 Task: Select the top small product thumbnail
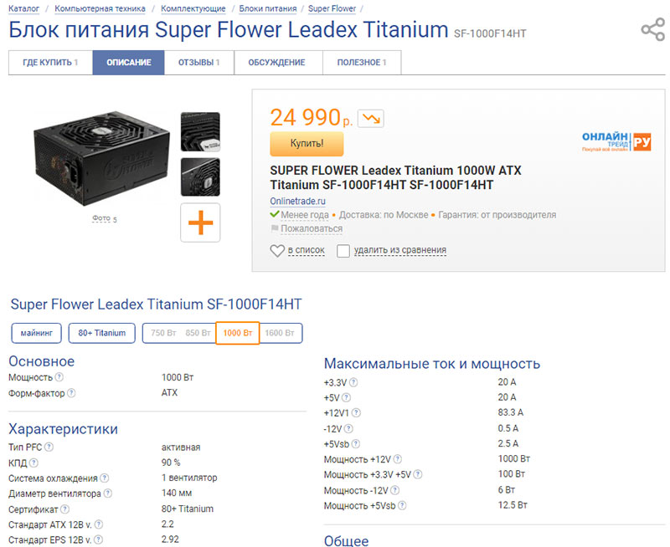(200, 131)
